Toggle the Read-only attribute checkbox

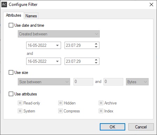tap(20, 103)
